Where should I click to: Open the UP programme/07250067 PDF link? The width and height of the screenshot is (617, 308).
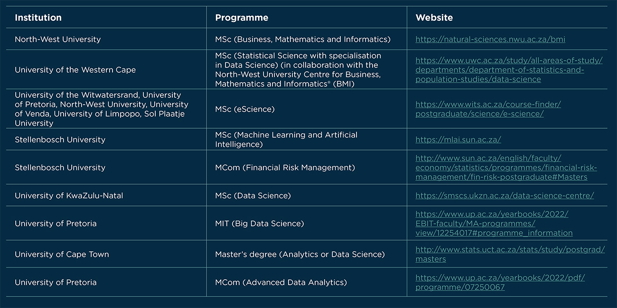500,278
